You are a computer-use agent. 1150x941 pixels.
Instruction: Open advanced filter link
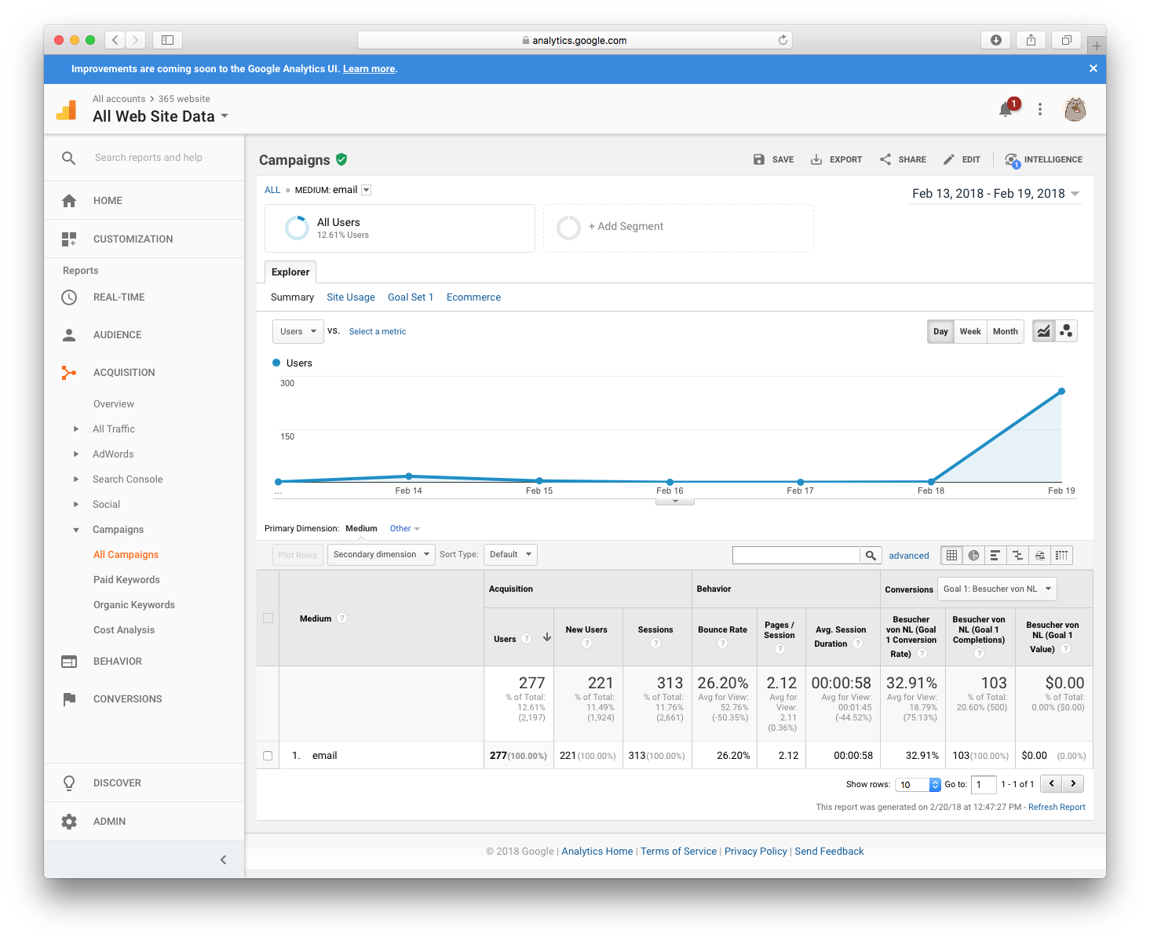tap(909, 556)
